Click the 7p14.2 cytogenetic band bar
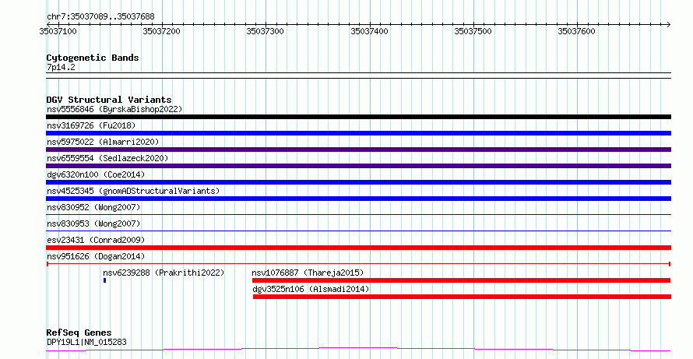This screenshot has height=359, width=693. pos(358,76)
